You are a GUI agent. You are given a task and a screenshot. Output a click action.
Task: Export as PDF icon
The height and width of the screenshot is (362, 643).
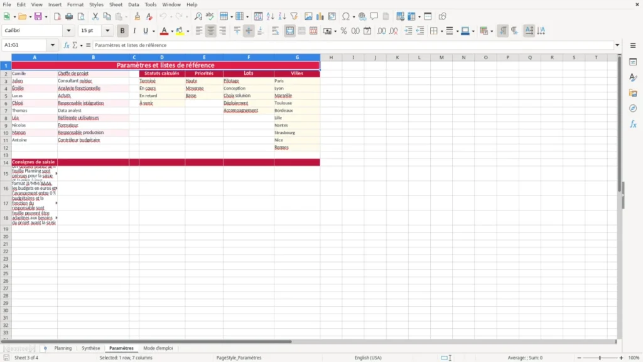[x=57, y=16]
